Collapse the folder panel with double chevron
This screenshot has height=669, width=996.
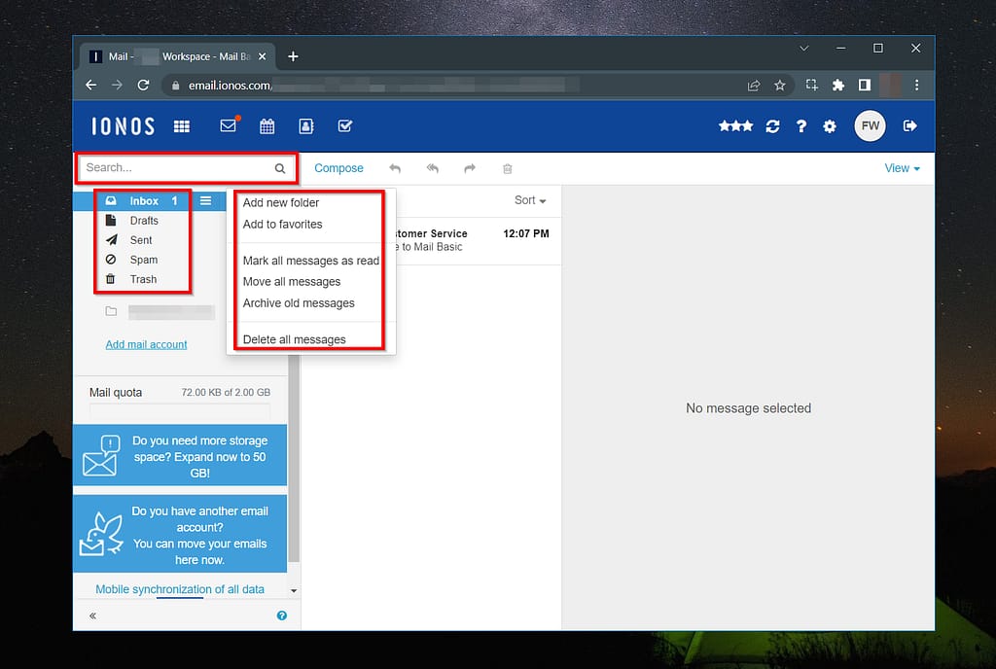92,616
